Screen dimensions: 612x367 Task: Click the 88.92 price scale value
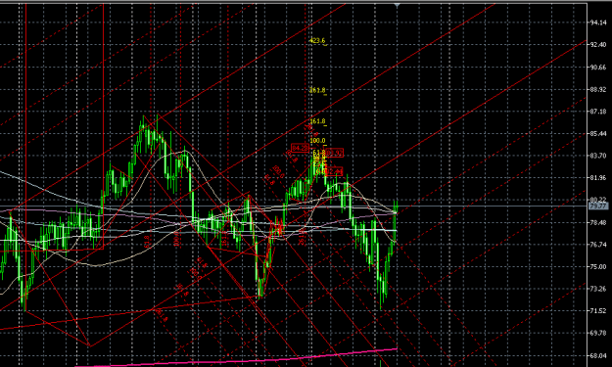598,89
